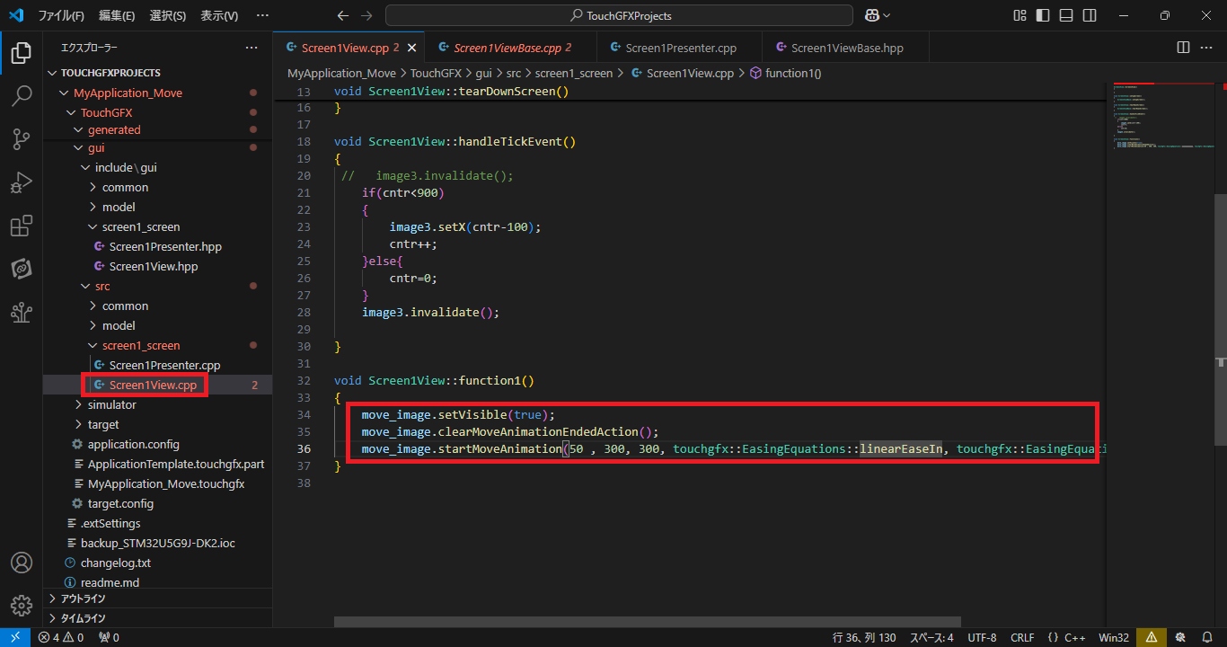Open the Source Control view
Screen dimensions: 1227x647
(x=22, y=139)
